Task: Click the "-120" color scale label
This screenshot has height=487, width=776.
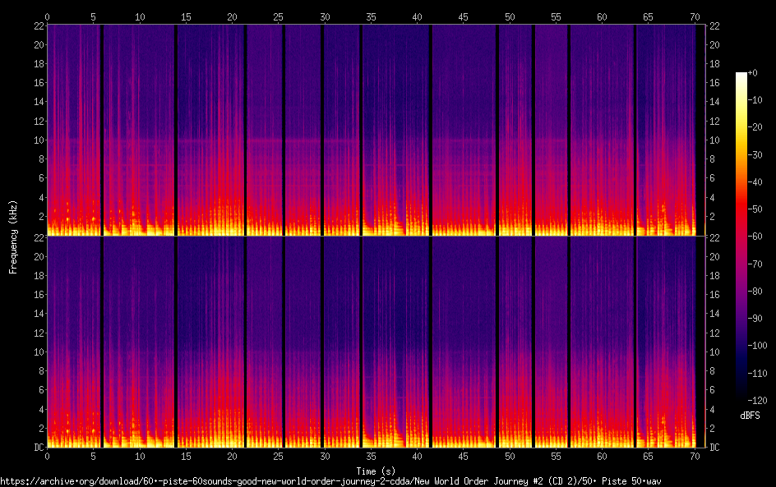Action: click(x=757, y=401)
